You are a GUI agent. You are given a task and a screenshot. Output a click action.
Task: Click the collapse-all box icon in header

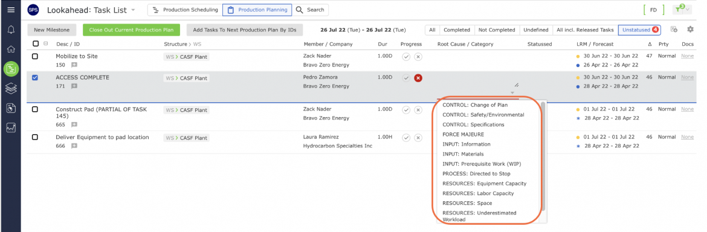45,43
